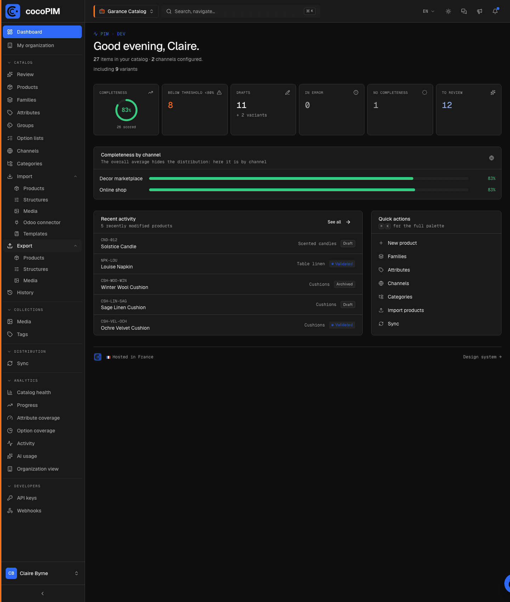Go to Dashboard in the sidebar
The image size is (510, 602).
coord(42,32)
